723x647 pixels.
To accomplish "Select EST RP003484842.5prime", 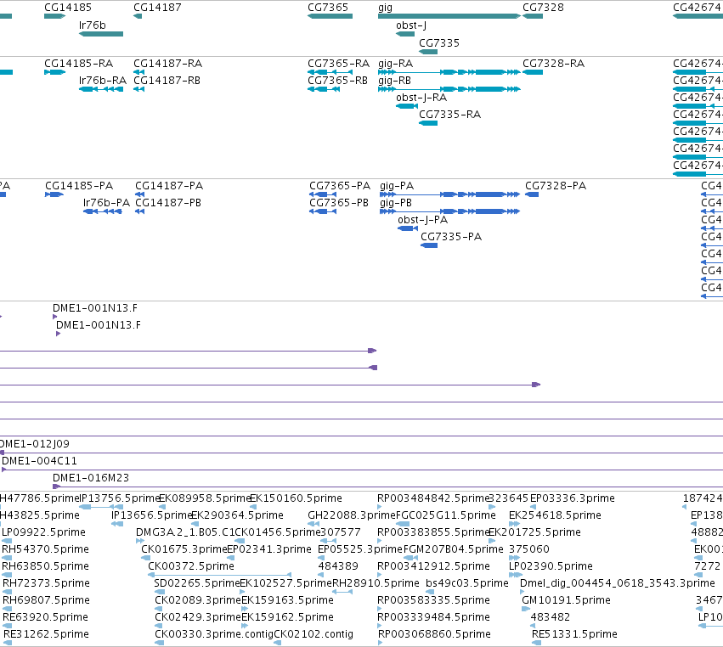I will pos(433,498).
